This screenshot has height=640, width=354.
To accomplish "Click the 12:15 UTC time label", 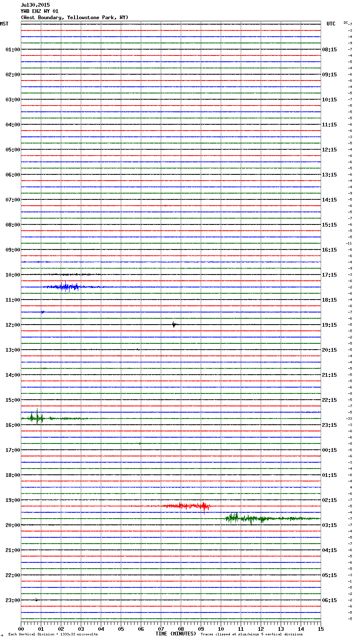I will [329, 150].
